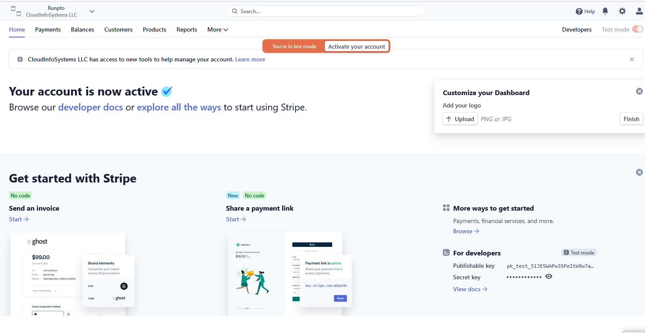Open the More navigation dropdown

click(x=217, y=29)
